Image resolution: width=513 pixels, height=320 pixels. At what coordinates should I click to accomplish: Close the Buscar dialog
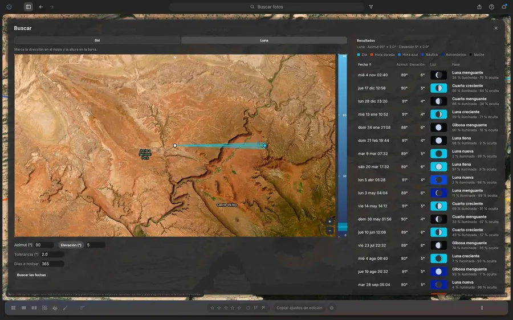tap(496, 28)
